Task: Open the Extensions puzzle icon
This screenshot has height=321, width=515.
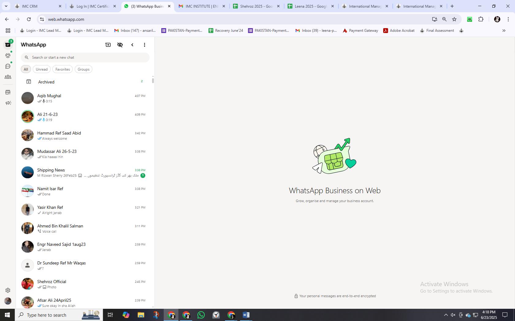Action: click(x=481, y=19)
